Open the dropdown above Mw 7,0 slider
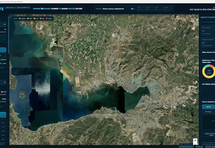This screenshot has width=215, height=148. pos(3,82)
